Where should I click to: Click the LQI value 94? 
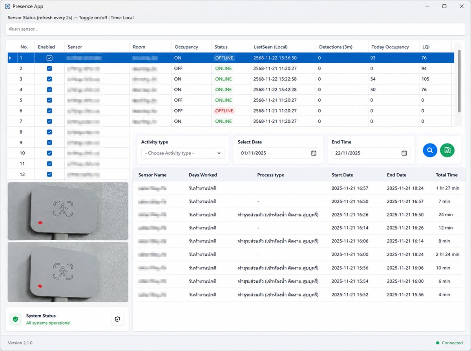click(424, 68)
